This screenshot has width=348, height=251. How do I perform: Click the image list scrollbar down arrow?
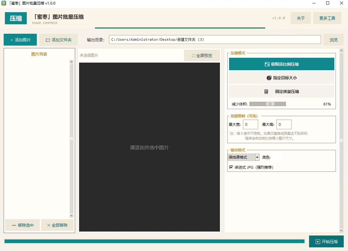[x=71, y=215]
